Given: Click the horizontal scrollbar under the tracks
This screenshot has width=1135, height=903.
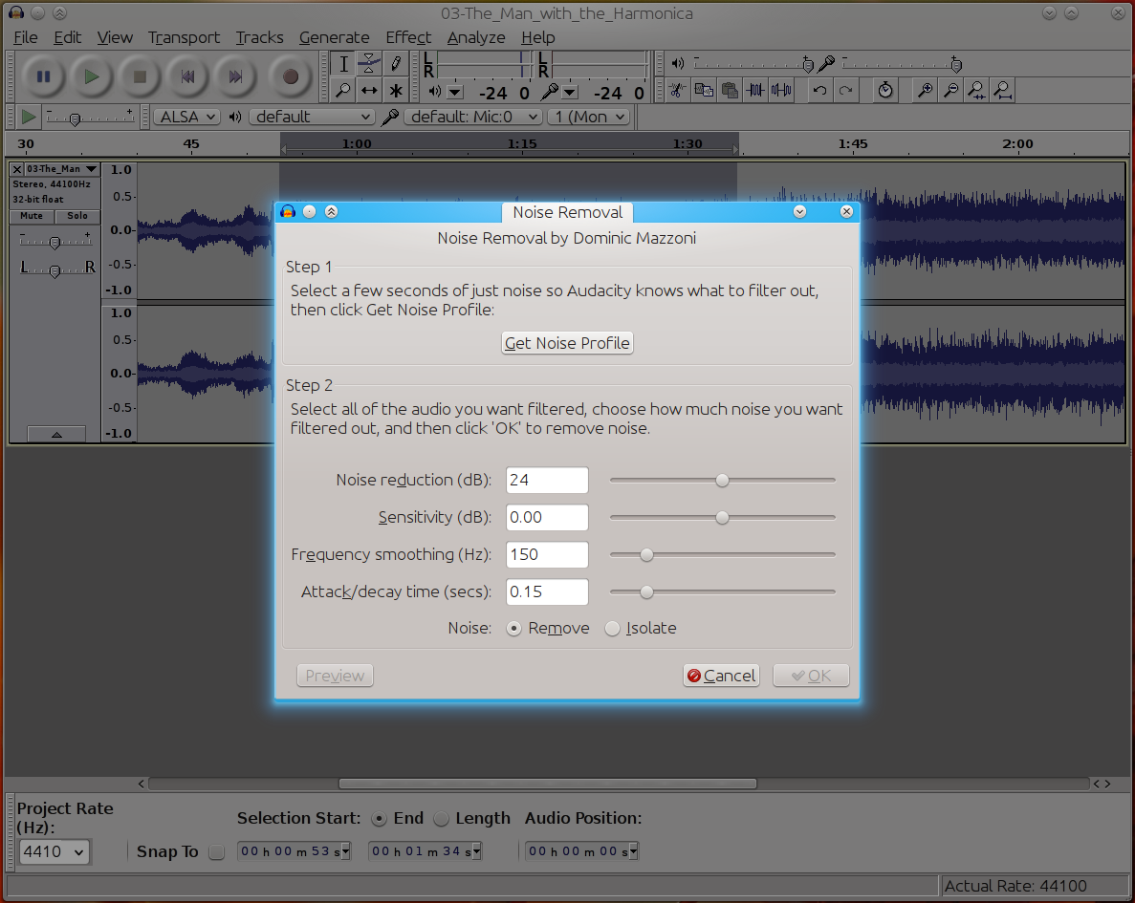Looking at the screenshot, I should click(547, 784).
